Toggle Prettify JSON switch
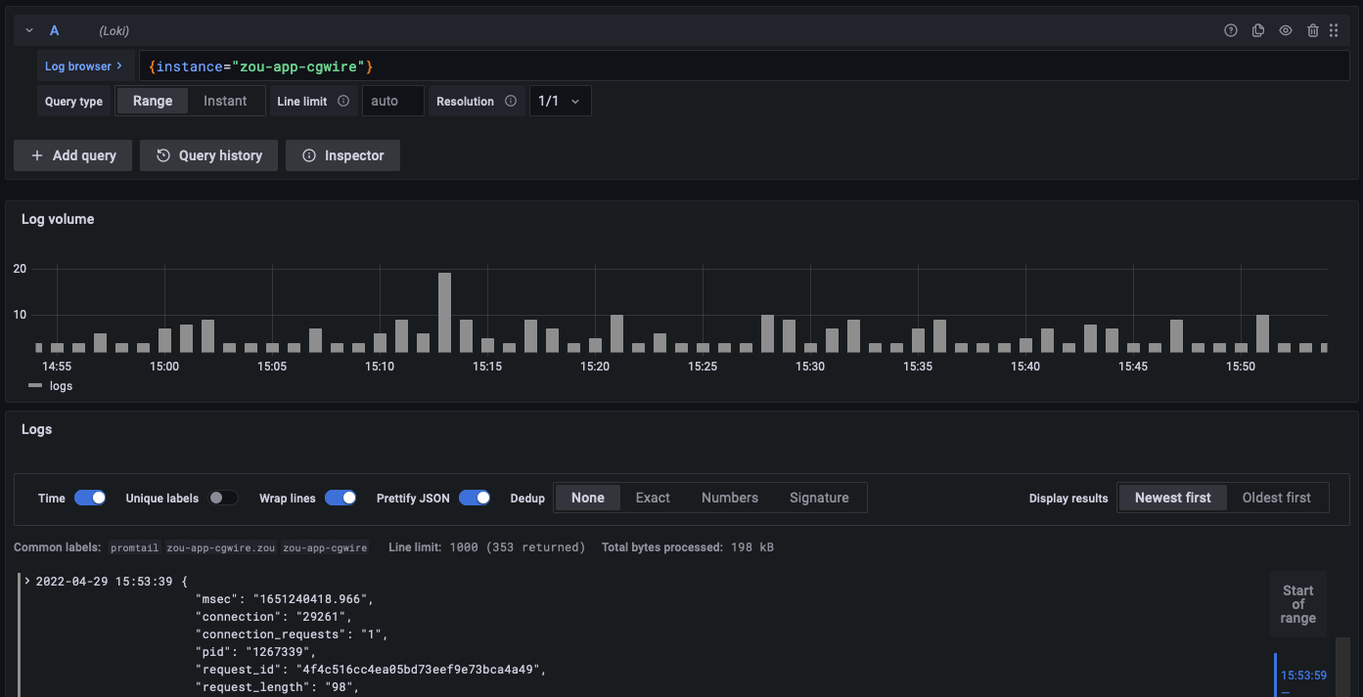 pyautogui.click(x=475, y=498)
